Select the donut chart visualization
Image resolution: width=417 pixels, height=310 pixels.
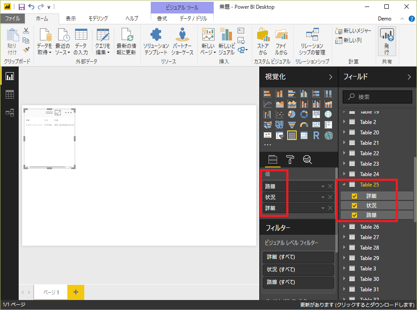tap(304, 114)
